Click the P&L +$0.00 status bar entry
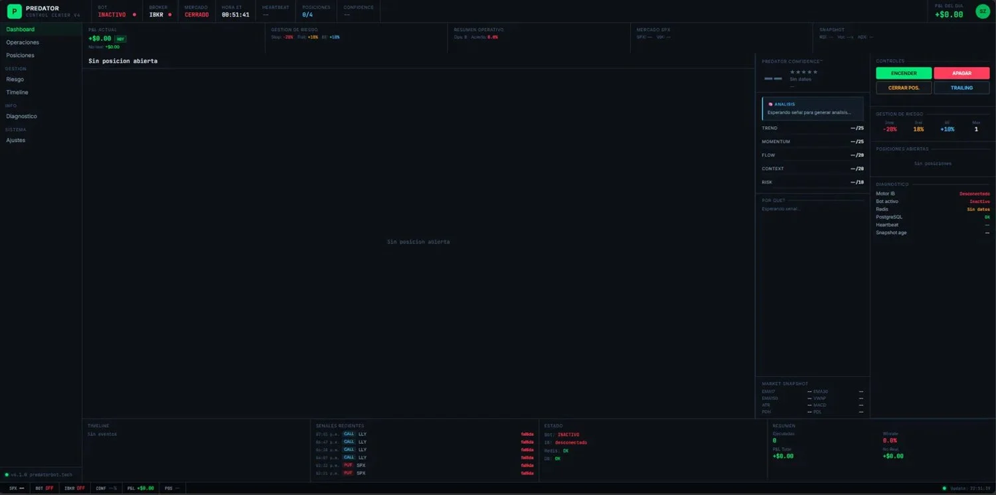Image resolution: width=996 pixels, height=495 pixels. pyautogui.click(x=141, y=488)
